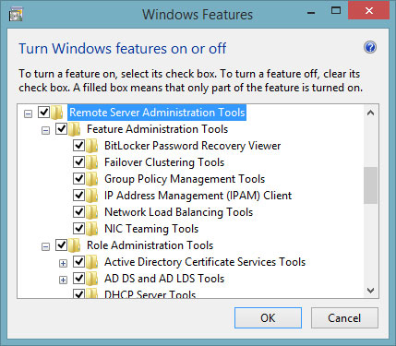Toggle NIC Teaming Tools checkbox
The height and width of the screenshot is (346, 396).
click(78, 228)
